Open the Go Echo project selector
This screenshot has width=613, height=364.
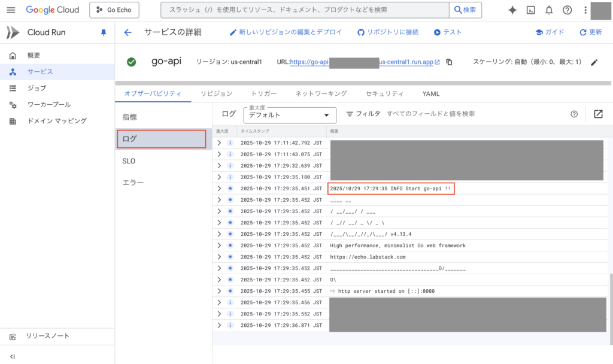(114, 10)
